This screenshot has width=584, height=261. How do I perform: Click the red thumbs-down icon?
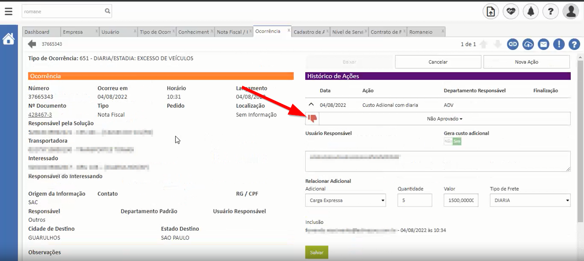(x=313, y=119)
